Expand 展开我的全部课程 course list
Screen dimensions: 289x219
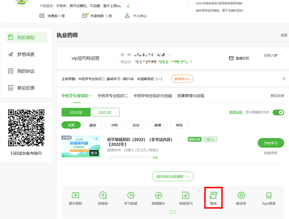(x=173, y=177)
